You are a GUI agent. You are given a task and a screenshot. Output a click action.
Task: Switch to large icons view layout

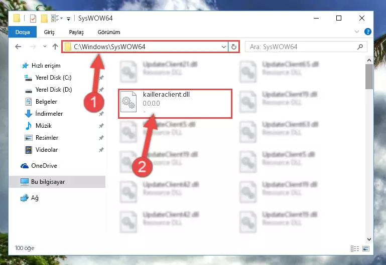coord(366,249)
